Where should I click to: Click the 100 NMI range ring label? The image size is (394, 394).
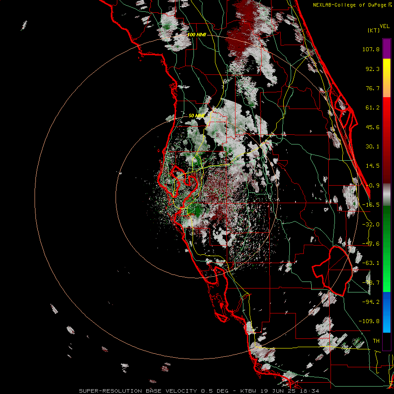[x=197, y=35]
